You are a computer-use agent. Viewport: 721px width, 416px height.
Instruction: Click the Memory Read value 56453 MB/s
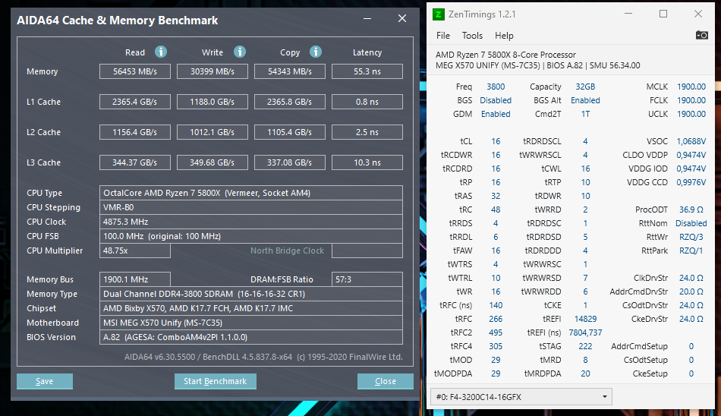point(135,71)
